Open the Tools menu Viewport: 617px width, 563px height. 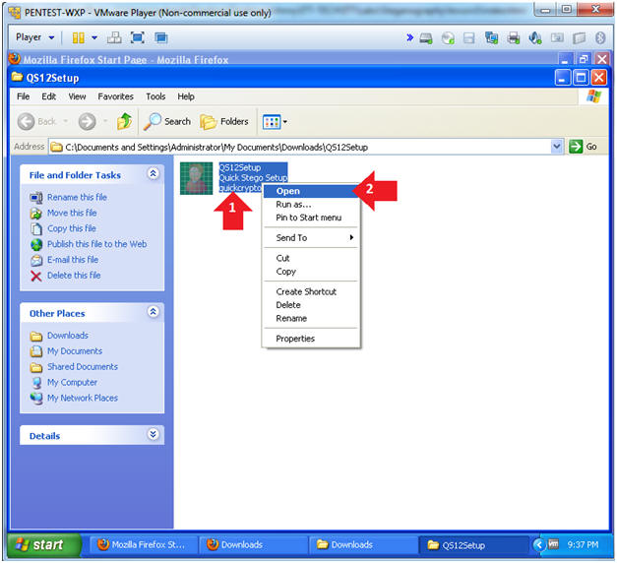155,96
